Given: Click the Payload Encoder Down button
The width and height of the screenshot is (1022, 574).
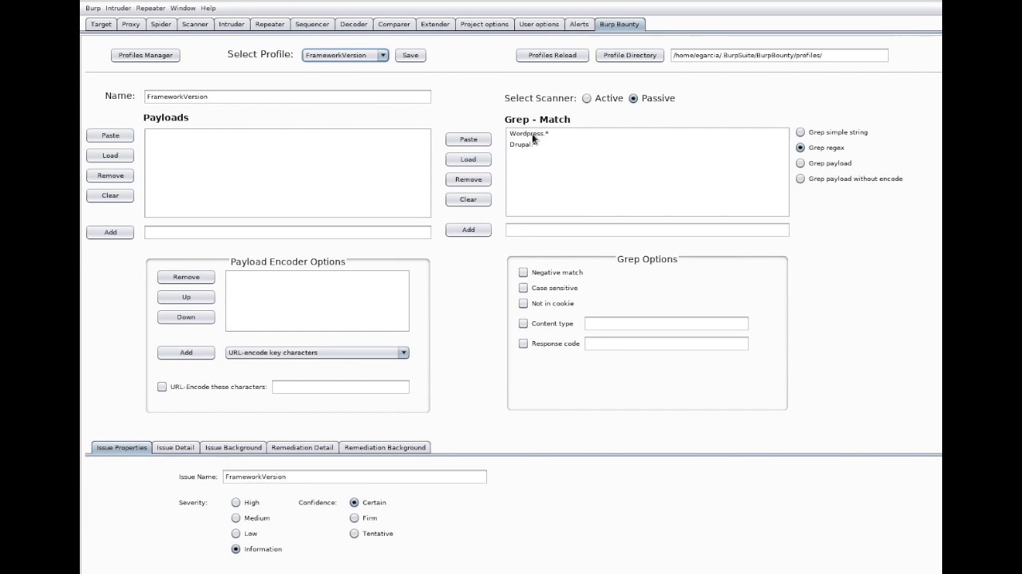Looking at the screenshot, I should [186, 316].
